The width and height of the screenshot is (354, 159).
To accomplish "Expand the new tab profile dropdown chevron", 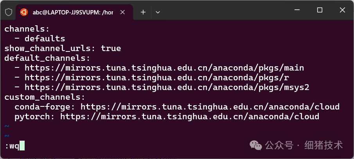I will pos(158,12).
